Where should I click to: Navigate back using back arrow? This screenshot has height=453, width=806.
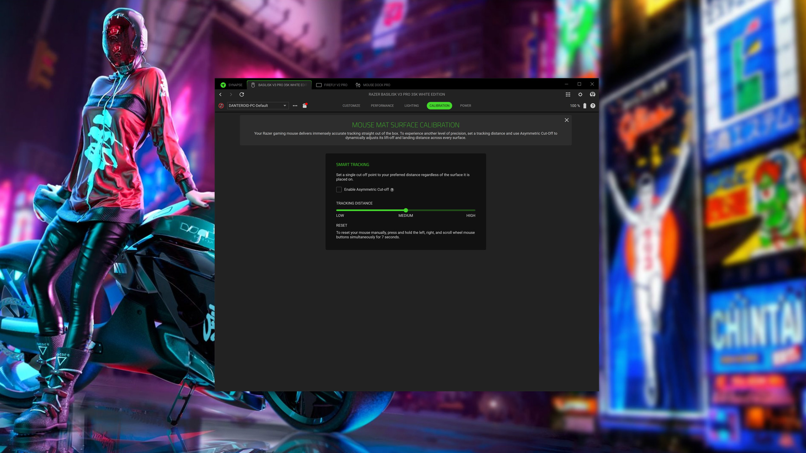220,94
